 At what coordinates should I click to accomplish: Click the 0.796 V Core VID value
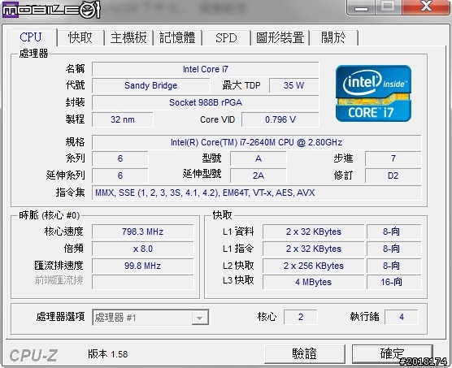pos(280,119)
